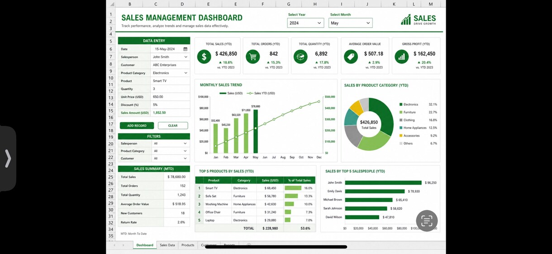Switch to the Products sheet tab

point(188,245)
